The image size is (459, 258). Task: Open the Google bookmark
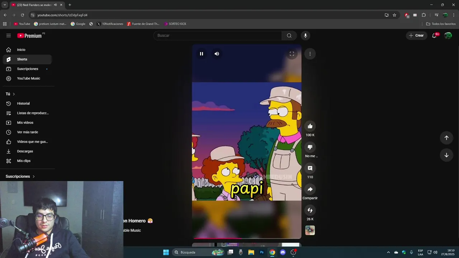pyautogui.click(x=78, y=24)
